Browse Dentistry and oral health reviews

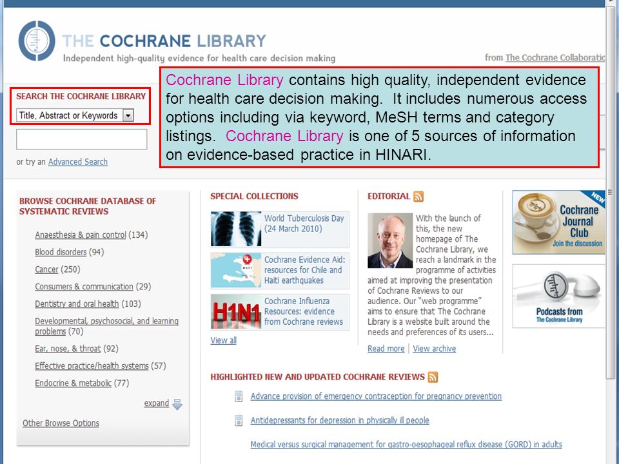(x=77, y=304)
